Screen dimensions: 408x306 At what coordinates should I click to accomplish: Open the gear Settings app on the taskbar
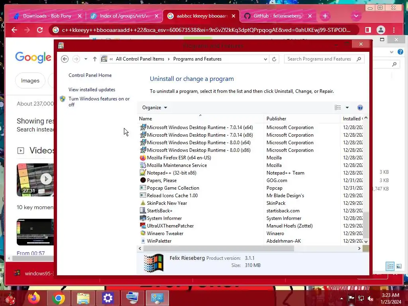click(x=108, y=298)
